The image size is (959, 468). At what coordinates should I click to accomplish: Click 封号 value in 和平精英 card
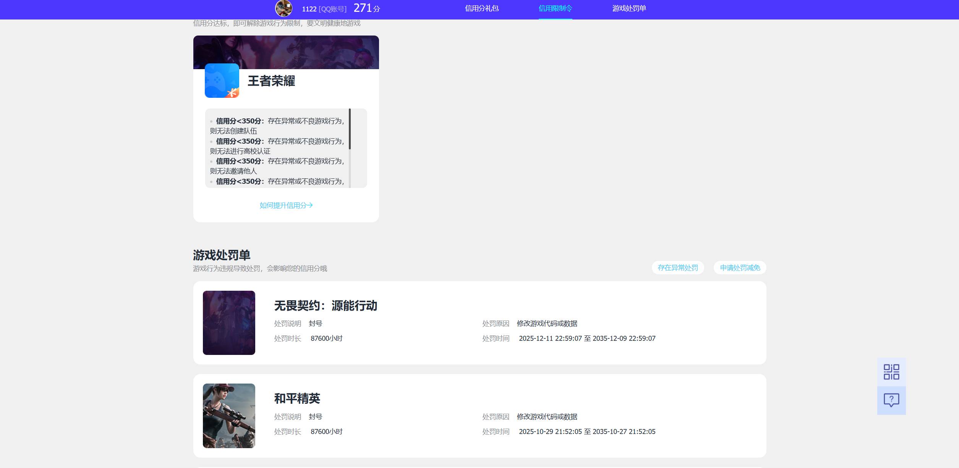click(x=316, y=417)
